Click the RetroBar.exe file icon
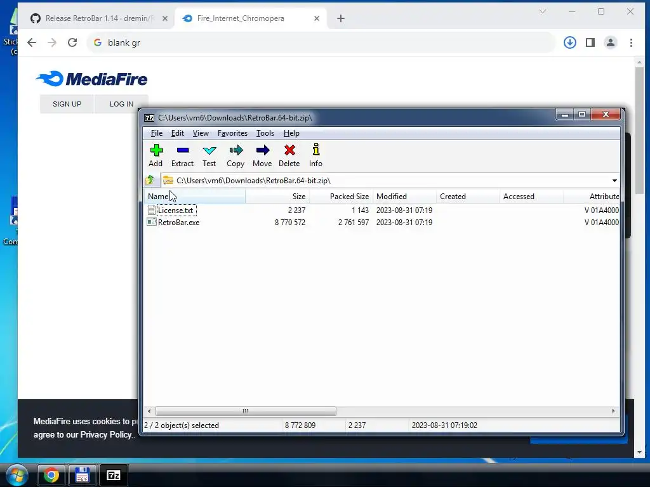Screen dimensions: 650x487 [152, 222]
